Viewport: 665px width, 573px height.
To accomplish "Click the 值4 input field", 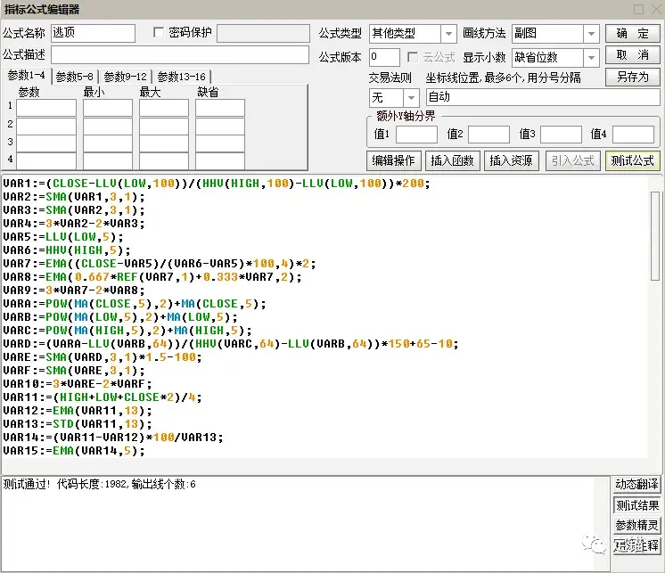I will (x=633, y=135).
